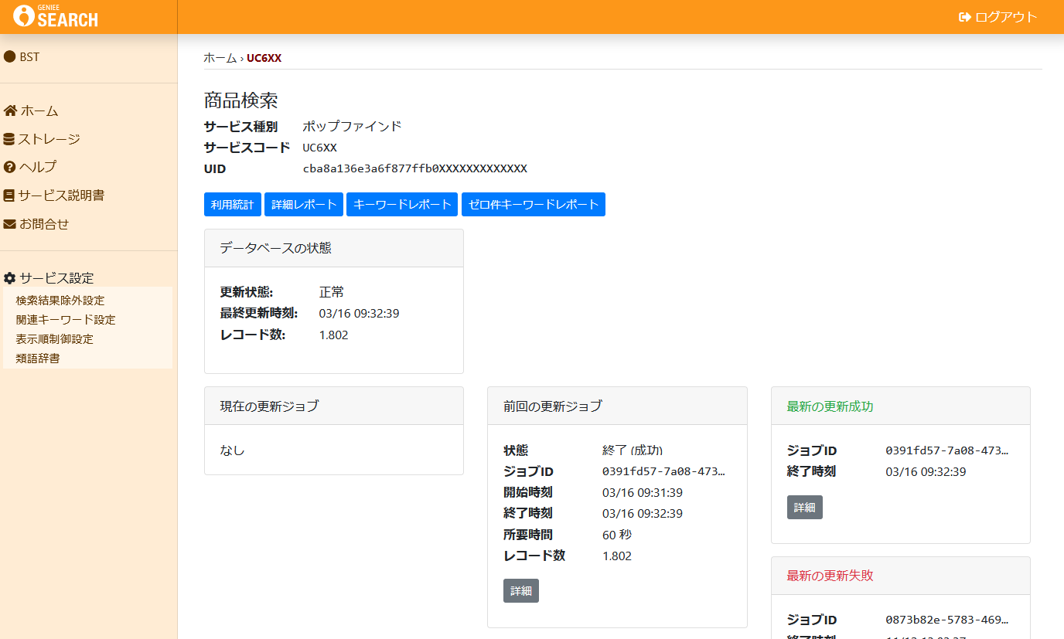Open 詳細レポート

[304, 205]
